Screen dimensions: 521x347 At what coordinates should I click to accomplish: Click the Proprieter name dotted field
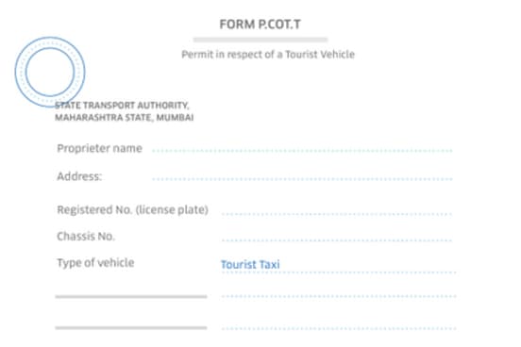tap(302, 151)
